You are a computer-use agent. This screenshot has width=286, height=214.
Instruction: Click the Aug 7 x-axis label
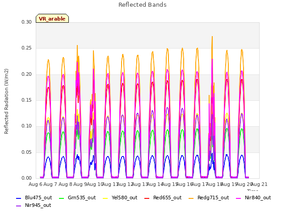[x=50, y=184]
